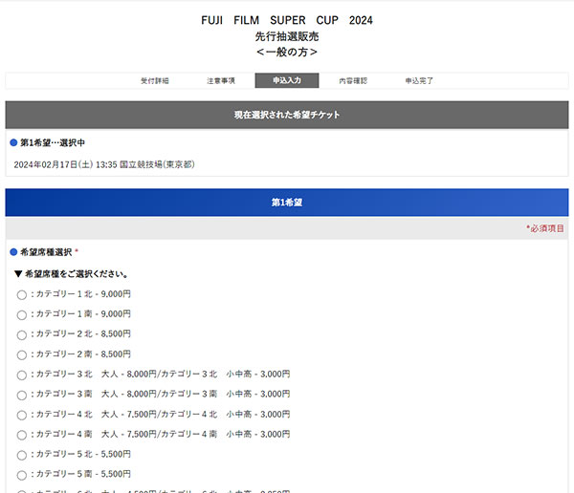Select Category 1 North 9,000 yen radio button
Screen dimensions: 574x493
pyautogui.click(x=22, y=294)
